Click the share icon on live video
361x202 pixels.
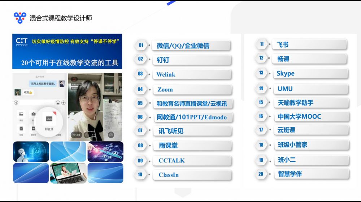click(x=87, y=135)
